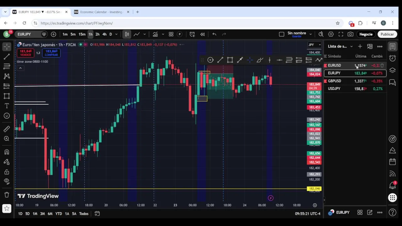The height and width of the screenshot is (226, 402).
Task: Activate the zoom in tool
Action: click(7, 138)
